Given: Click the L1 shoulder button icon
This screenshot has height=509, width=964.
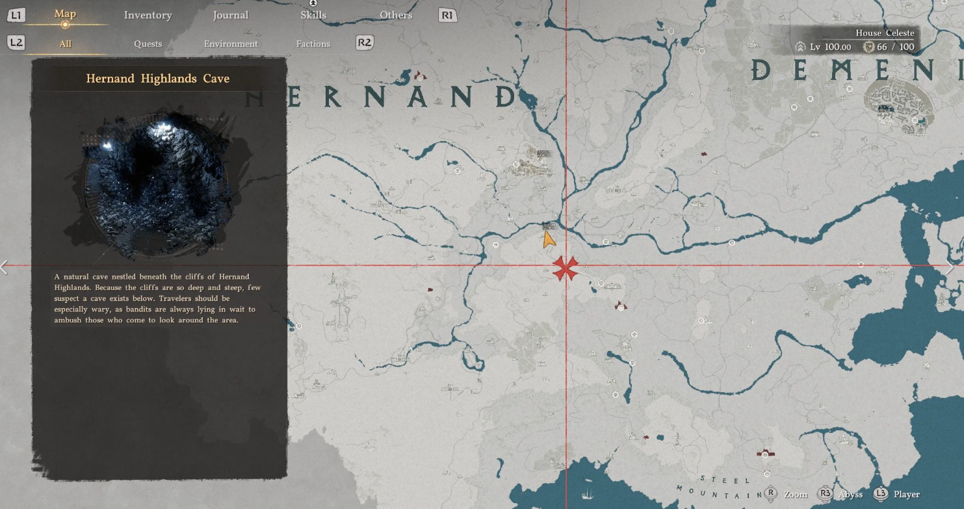Looking at the screenshot, I should (x=17, y=14).
